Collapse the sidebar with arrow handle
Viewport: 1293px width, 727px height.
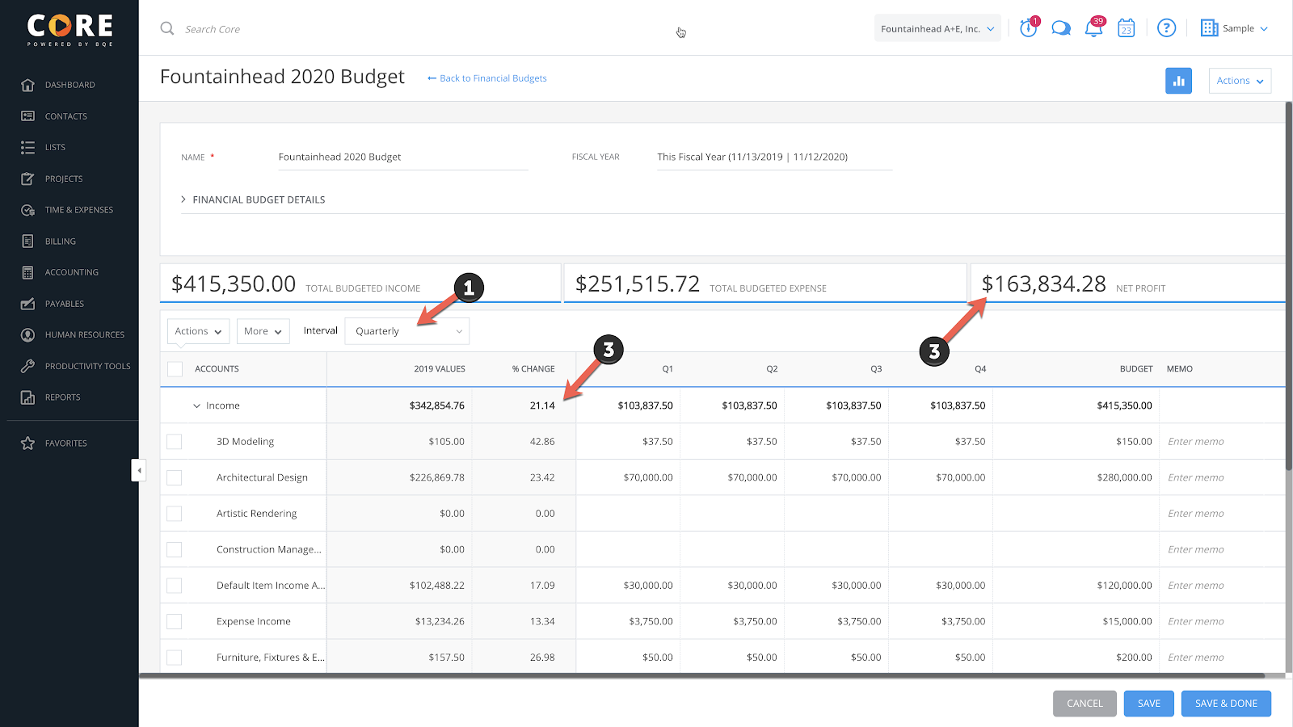coord(139,470)
